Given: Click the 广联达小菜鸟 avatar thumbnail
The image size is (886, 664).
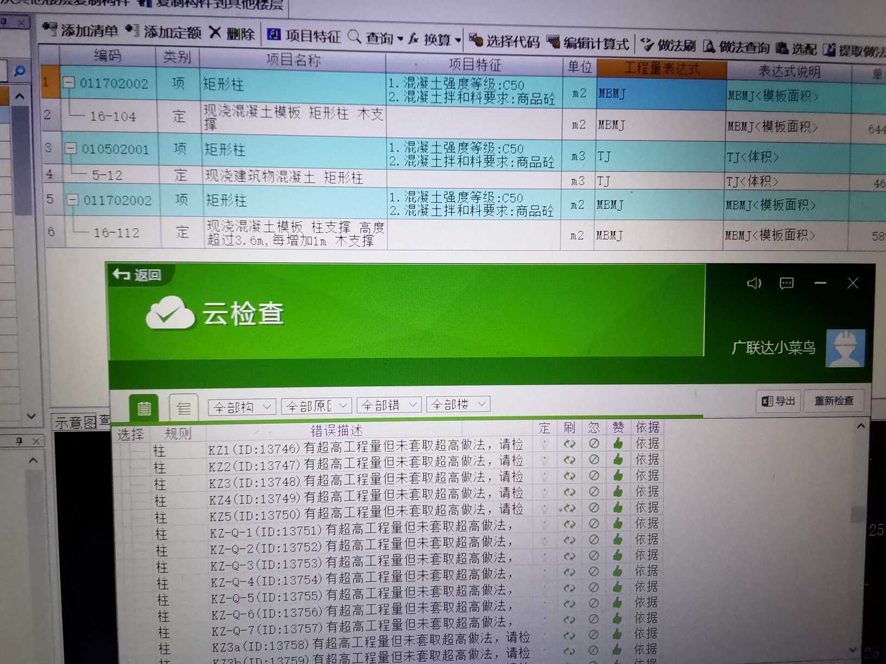Looking at the screenshot, I should 845,348.
